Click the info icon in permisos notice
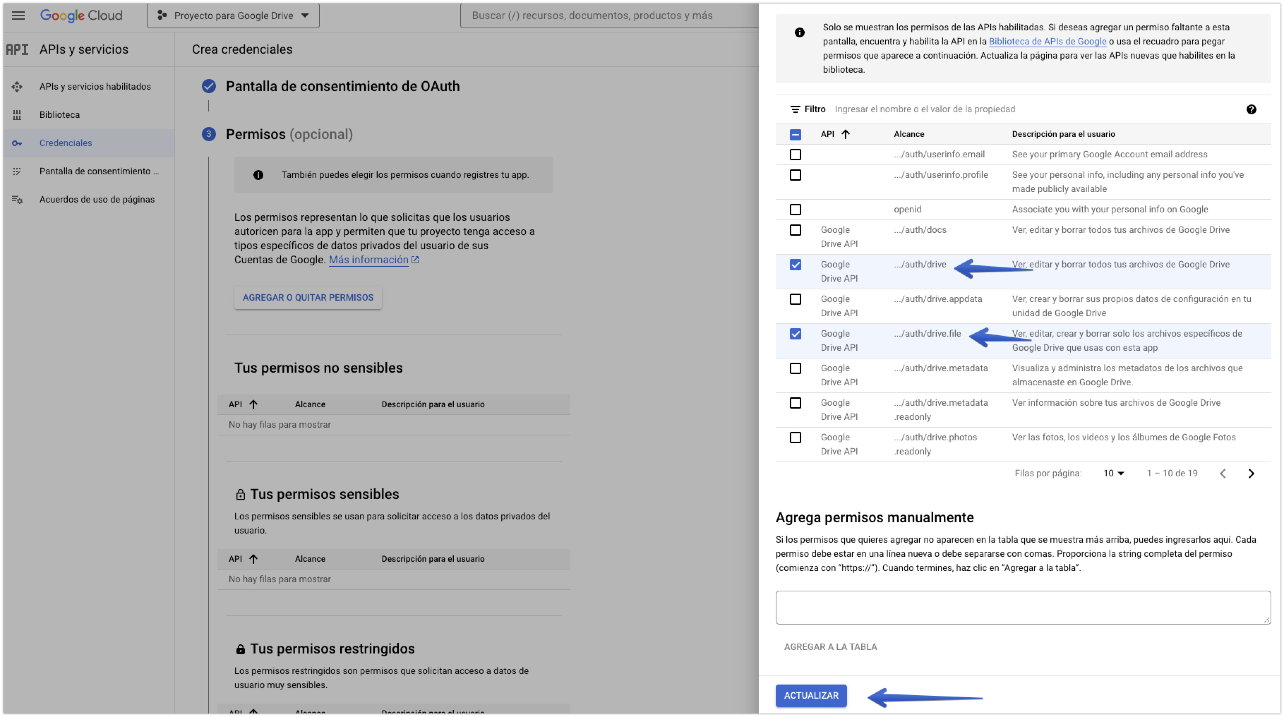The width and height of the screenshot is (1284, 717). (x=258, y=175)
